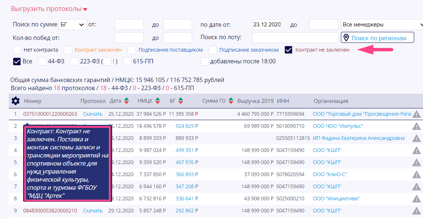
Task: Sort table by Дата column arrows
Action: (x=126, y=101)
